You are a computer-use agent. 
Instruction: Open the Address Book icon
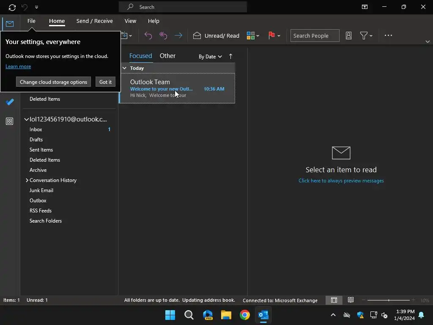[348, 36]
